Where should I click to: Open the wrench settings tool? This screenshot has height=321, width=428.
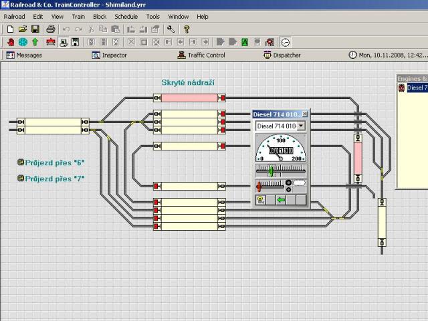coord(171,29)
